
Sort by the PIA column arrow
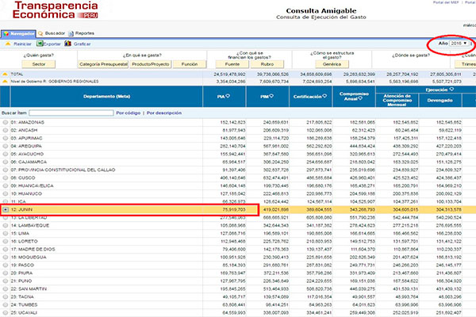pos(228,96)
